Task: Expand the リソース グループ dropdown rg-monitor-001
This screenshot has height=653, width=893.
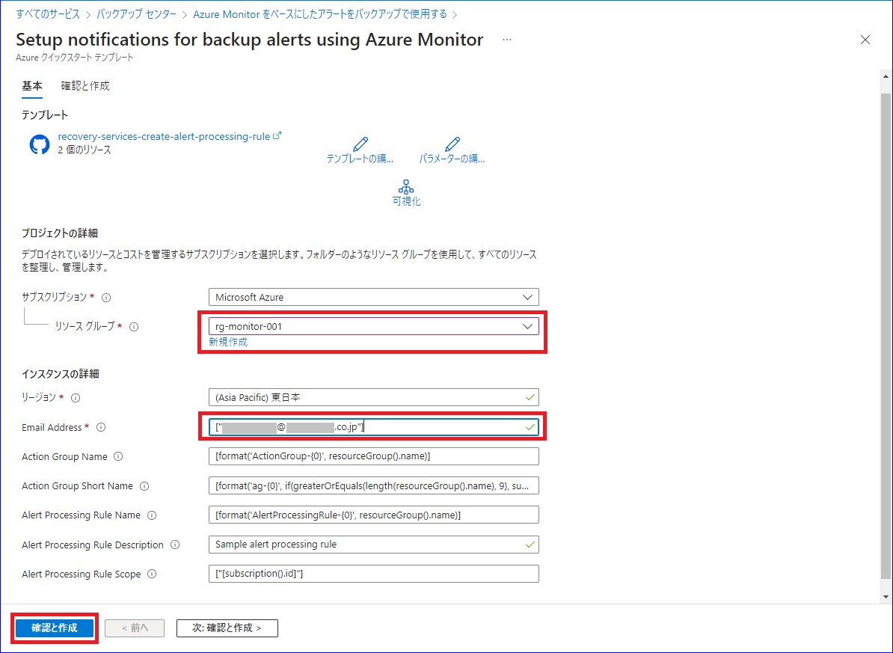Action: (374, 326)
